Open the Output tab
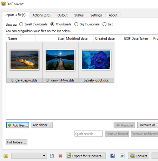 coord(62,15)
